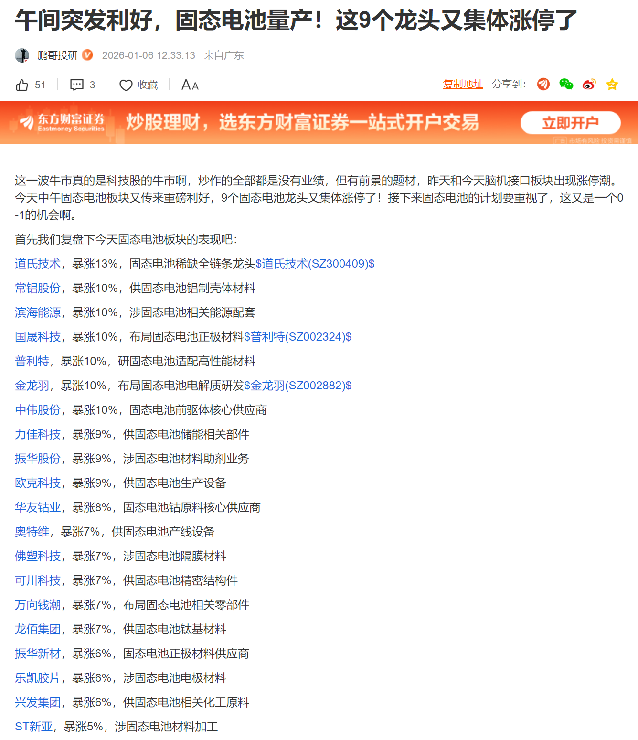Viewport: 638px width, 740px height.
Task: Open the 力佳科技 stock link
Action: 38,434
